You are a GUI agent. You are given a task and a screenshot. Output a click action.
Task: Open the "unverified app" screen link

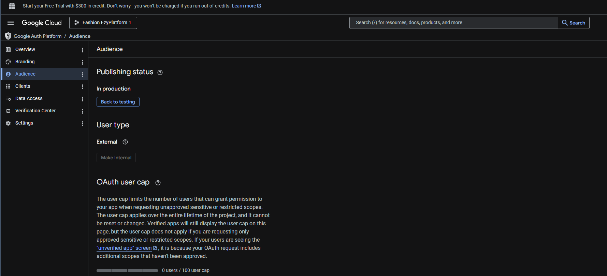coord(124,248)
